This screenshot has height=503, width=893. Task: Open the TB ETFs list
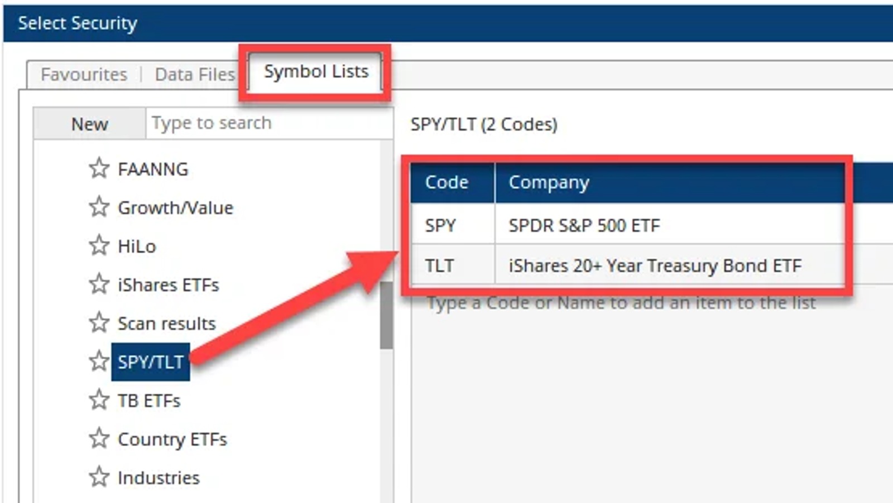point(149,400)
